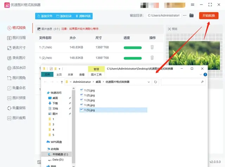This screenshot has height=167, width=225.
Task: Select 快速访问 in the navigation tree
Action: point(54,93)
